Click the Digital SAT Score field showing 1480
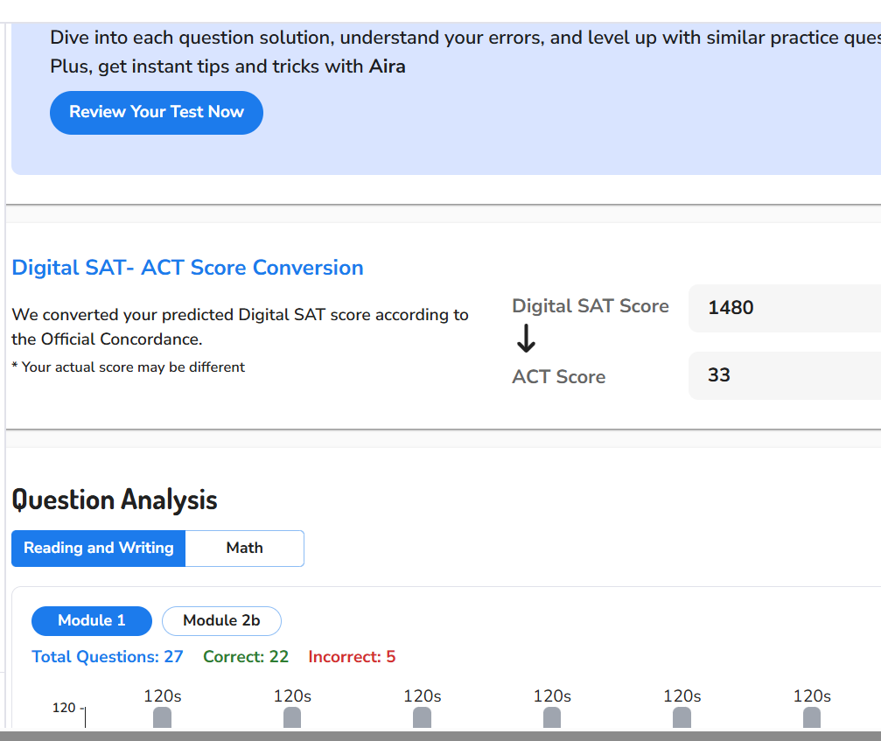 tap(784, 308)
